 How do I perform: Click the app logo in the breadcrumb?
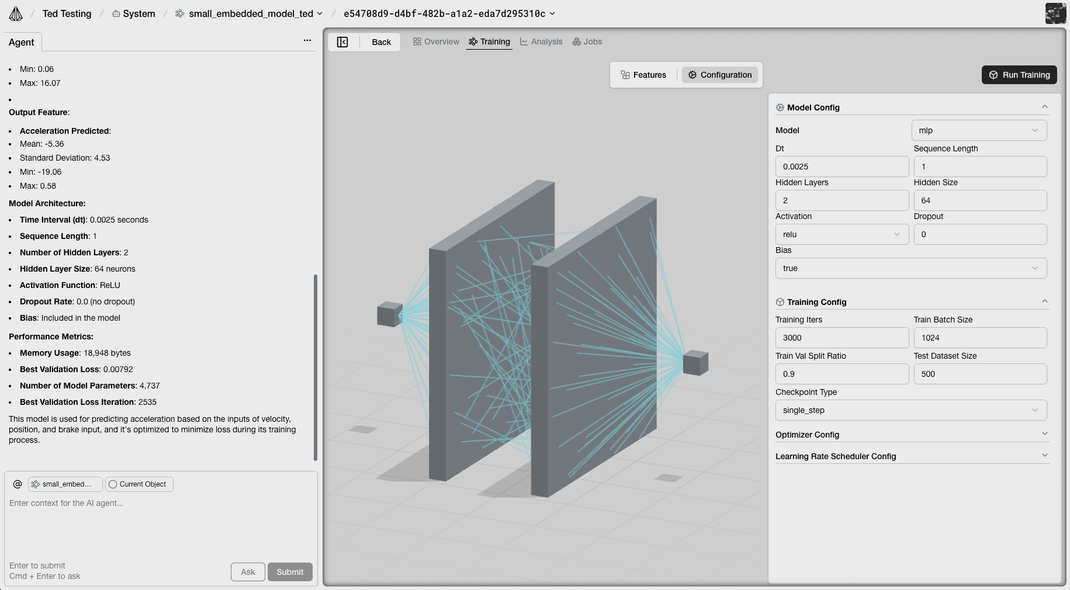click(15, 13)
